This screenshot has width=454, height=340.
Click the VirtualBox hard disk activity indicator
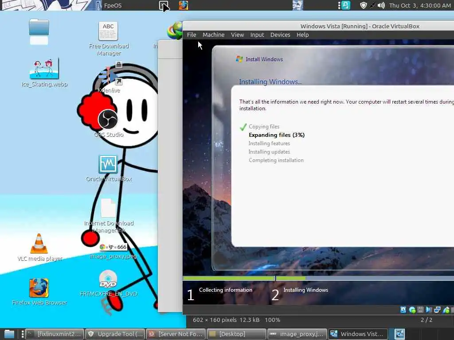[403, 310]
